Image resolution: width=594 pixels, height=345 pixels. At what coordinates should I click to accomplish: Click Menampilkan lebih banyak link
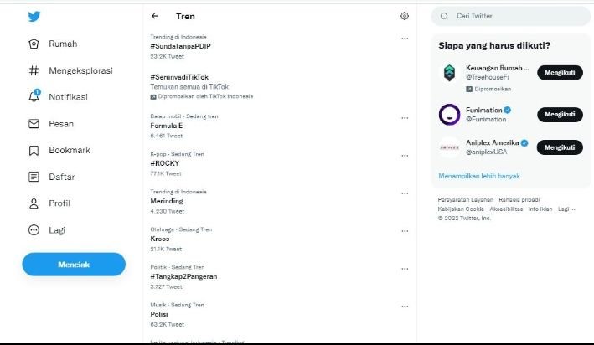(x=479, y=176)
